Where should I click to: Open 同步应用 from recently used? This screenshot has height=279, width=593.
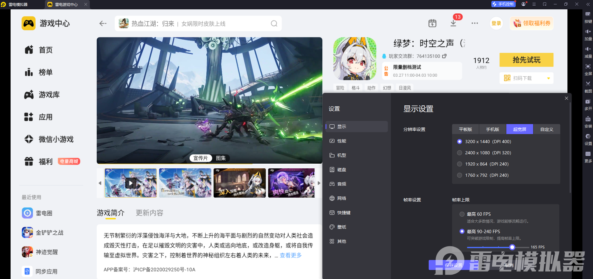coord(40,271)
